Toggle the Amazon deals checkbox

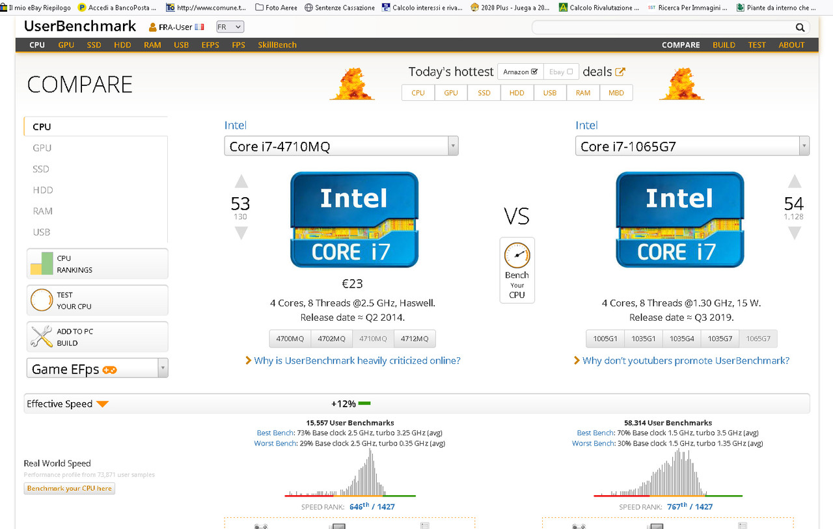534,72
